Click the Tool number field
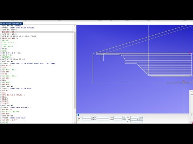This screenshot has height=144, width=193. click(x=120, y=117)
